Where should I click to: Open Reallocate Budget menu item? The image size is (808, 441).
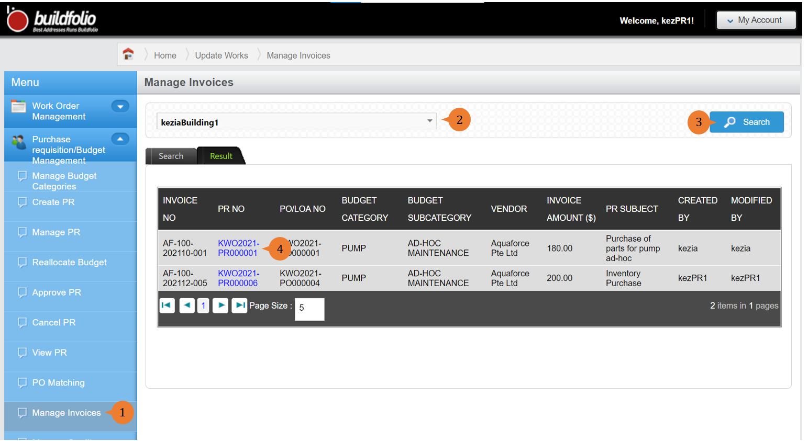tap(71, 263)
